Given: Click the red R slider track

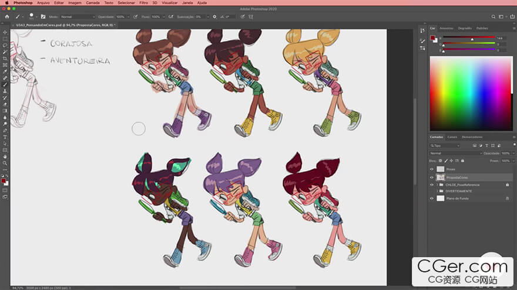Looking at the screenshot, I should [x=469, y=38].
